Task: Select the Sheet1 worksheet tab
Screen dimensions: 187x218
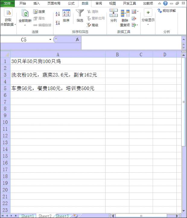Action: click(27, 216)
